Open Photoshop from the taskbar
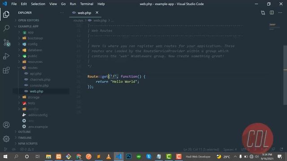This screenshot has height=161, width=287. pos(129,157)
